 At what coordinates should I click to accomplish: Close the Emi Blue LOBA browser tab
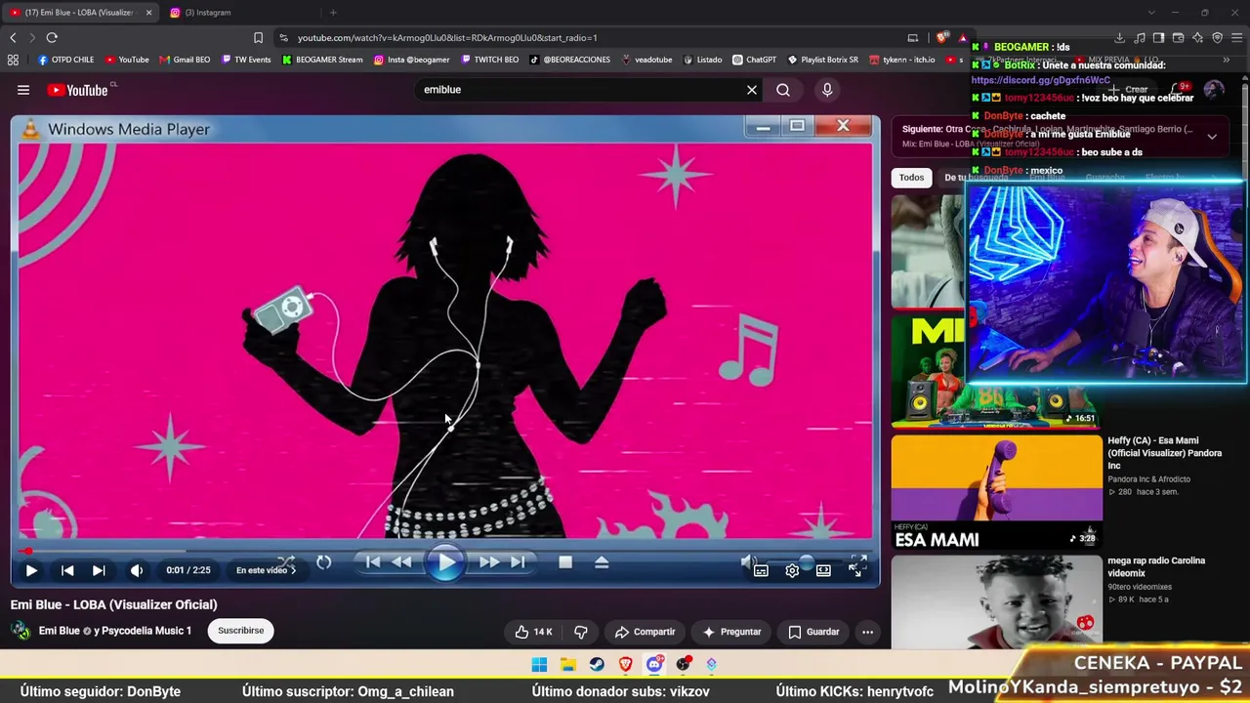149,13
